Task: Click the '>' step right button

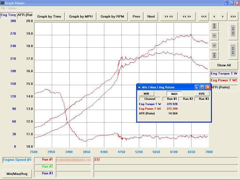Action: click(223, 16)
